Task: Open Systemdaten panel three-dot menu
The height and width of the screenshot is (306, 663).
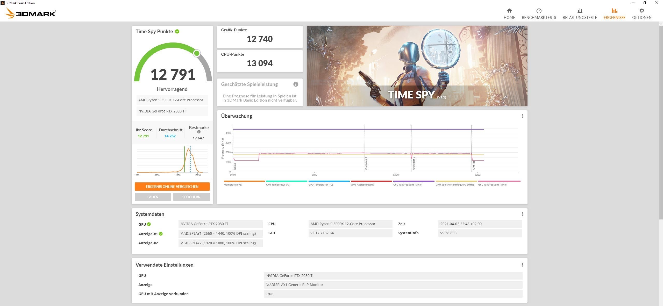Action: pos(522,214)
